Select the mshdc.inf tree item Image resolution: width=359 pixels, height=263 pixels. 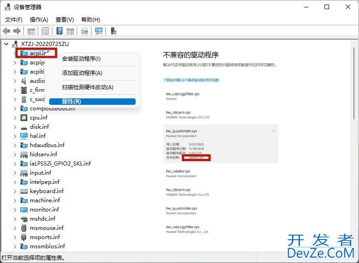[x=43, y=219]
